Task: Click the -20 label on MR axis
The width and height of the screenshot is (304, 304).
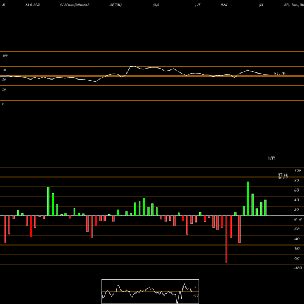Action: point(297,229)
